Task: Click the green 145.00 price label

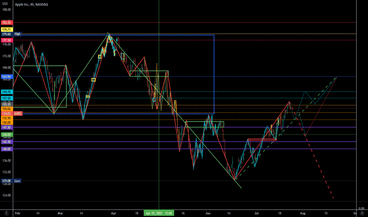Action: click(x=7, y=135)
